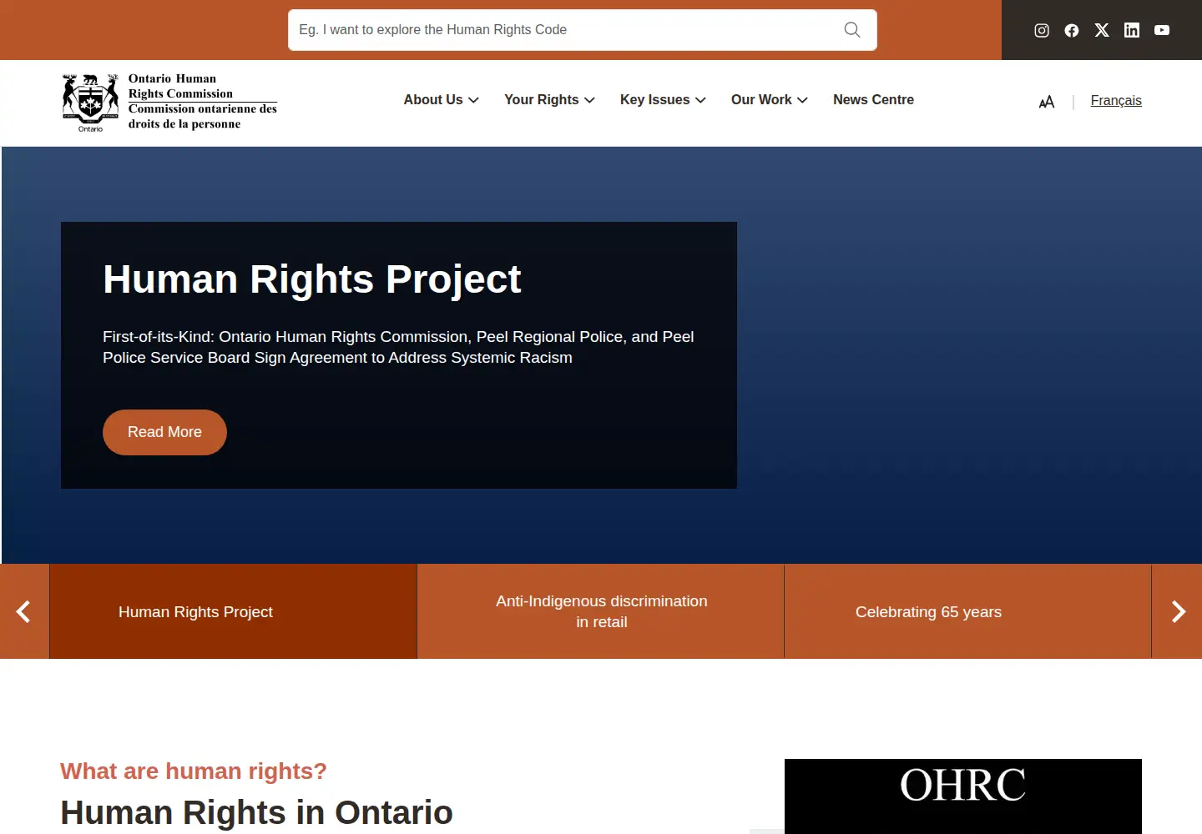Image resolution: width=1202 pixels, height=834 pixels.
Task: Click the 'What are human rights?' heading
Action: pos(194,771)
